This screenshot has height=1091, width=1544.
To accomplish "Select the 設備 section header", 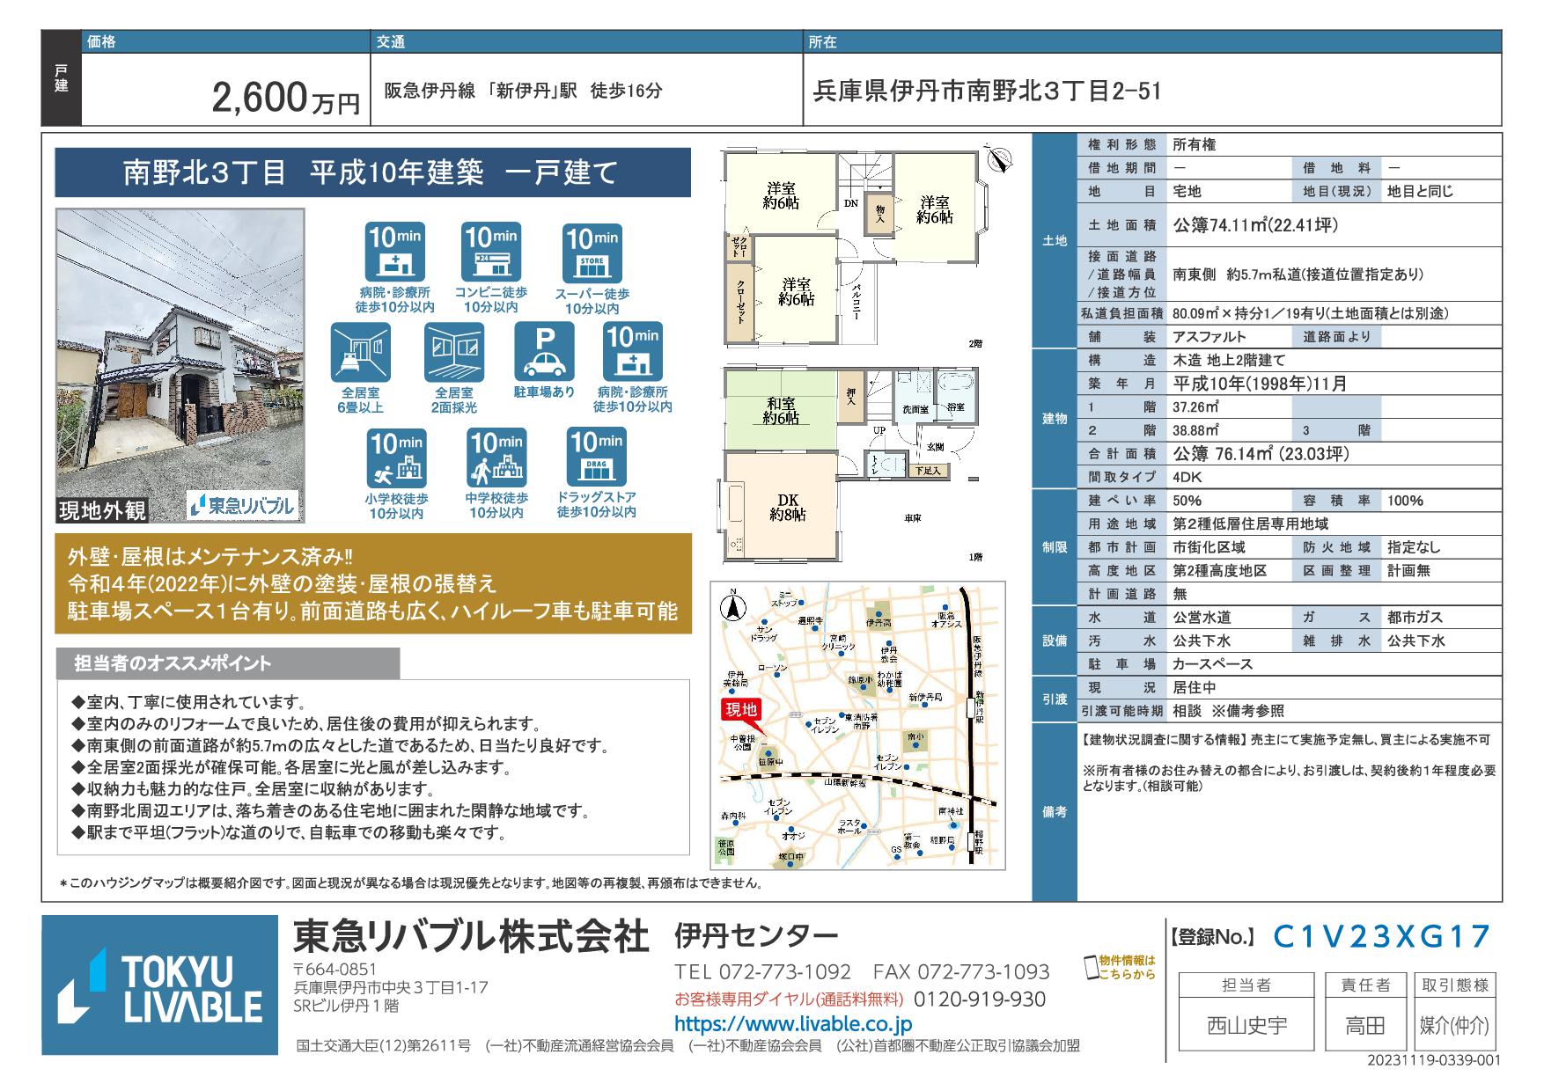I will point(1054,641).
